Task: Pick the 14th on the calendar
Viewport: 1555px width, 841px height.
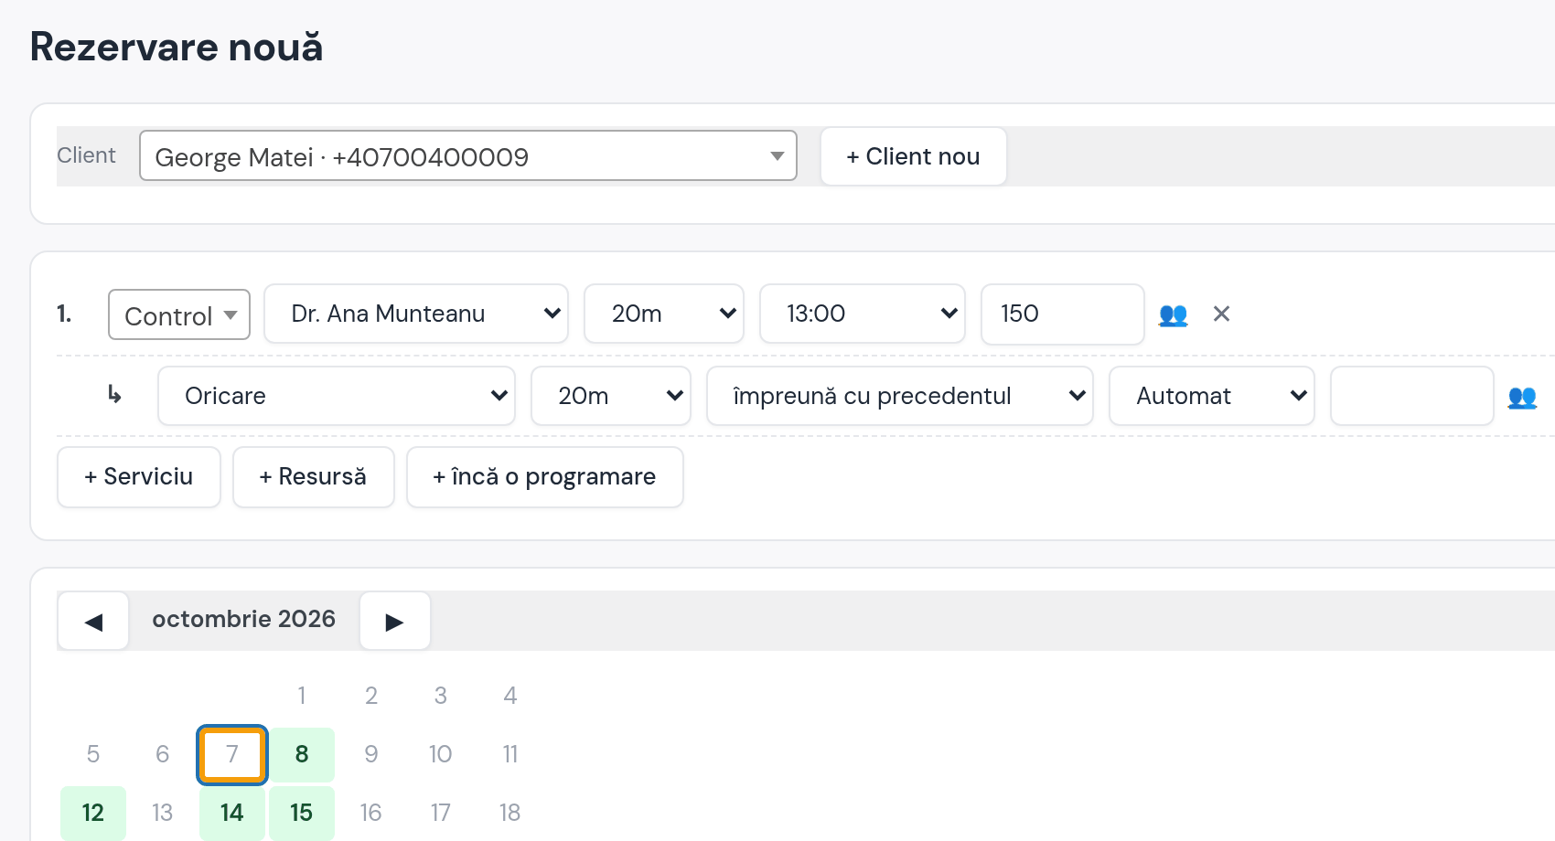Action: 232,813
